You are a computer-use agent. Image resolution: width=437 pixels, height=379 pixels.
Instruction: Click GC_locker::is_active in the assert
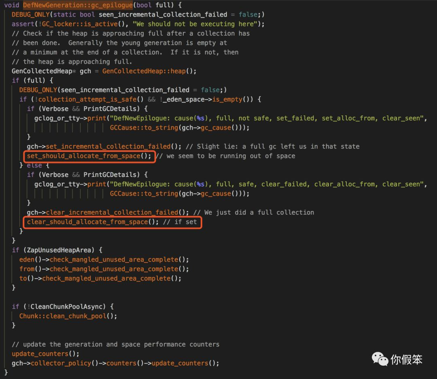point(80,24)
